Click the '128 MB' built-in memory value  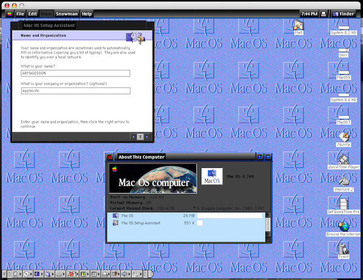click(x=157, y=197)
